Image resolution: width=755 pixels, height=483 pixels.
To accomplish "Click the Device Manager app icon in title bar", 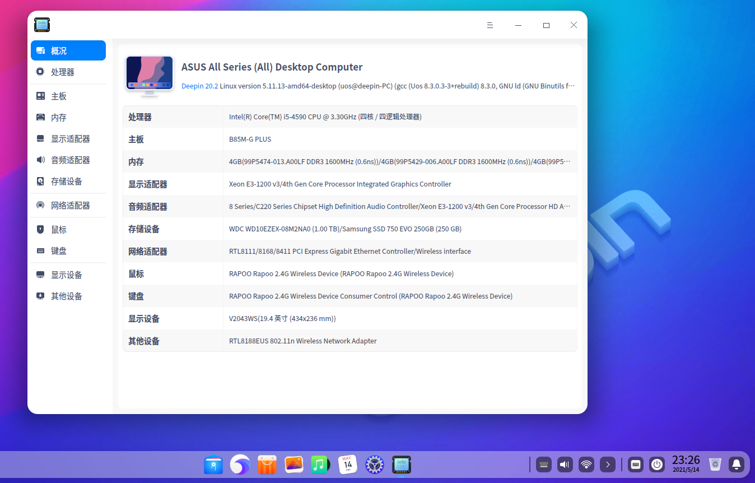I will tap(42, 25).
